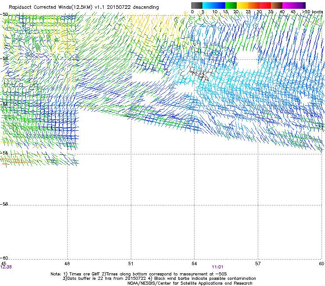This screenshot has height=286, width=325.
Task: Click the plot title 'Rapidscat Corrected Winds(12.5KM)'
Action: [51, 7]
